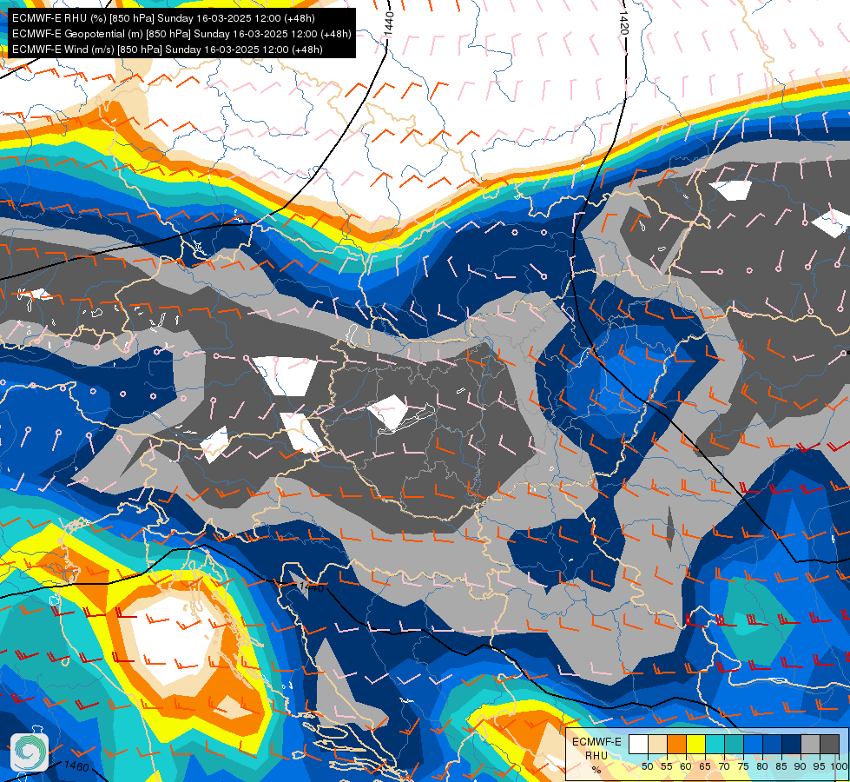
Task: Select the medium blue 80-85% legend swatch
Action: pos(772,744)
